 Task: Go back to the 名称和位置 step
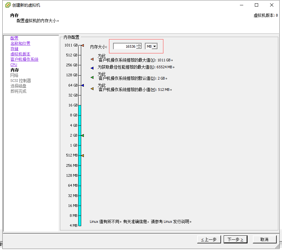coord(20,43)
